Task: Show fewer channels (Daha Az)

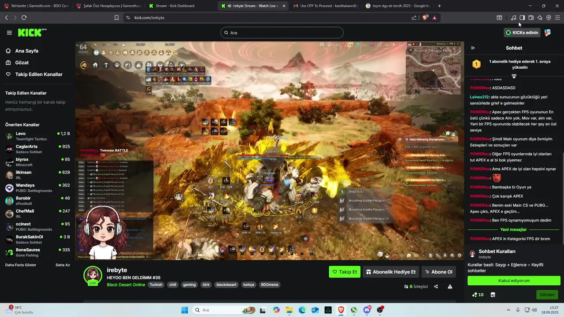Action: pyautogui.click(x=63, y=265)
